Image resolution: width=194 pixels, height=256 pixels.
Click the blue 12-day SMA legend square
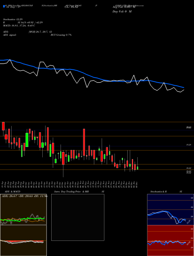pos(4,6)
